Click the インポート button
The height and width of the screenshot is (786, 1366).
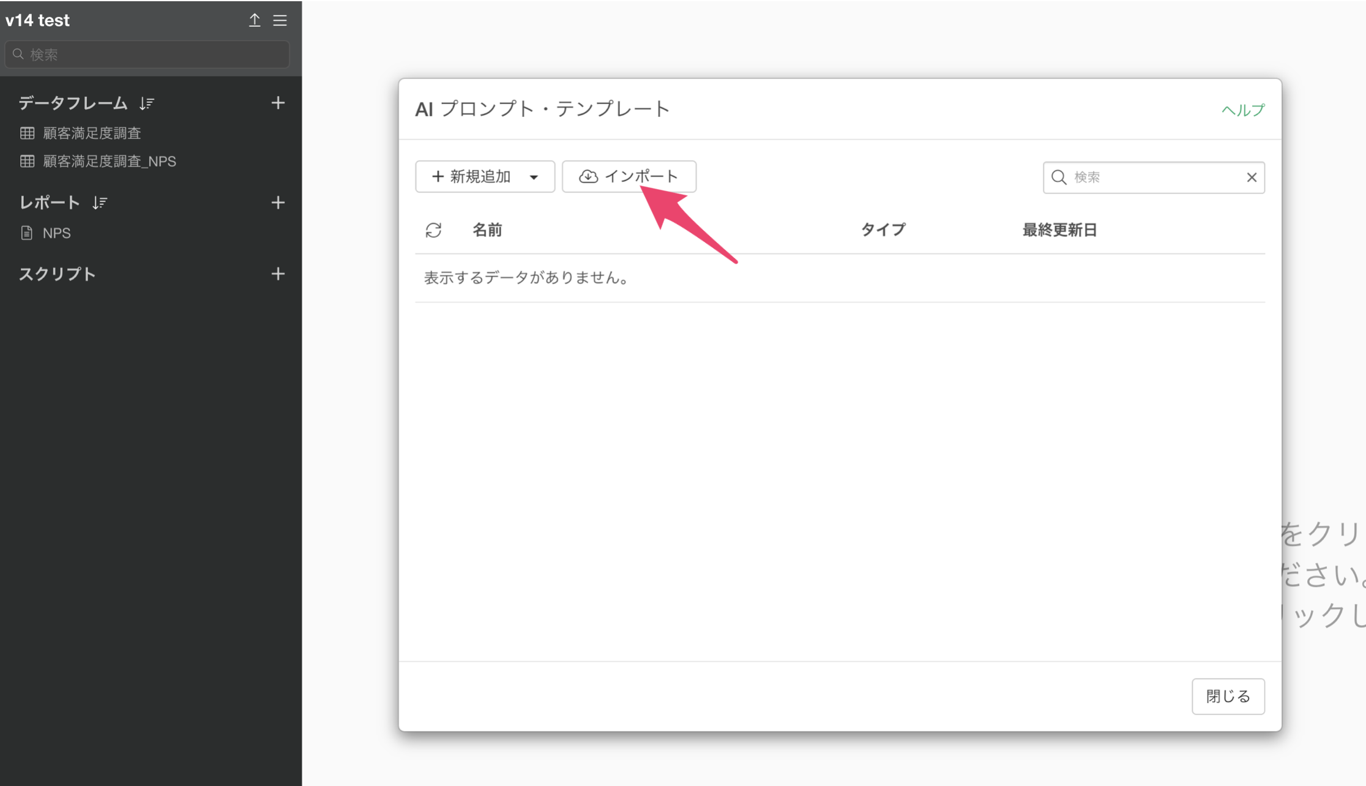point(629,177)
